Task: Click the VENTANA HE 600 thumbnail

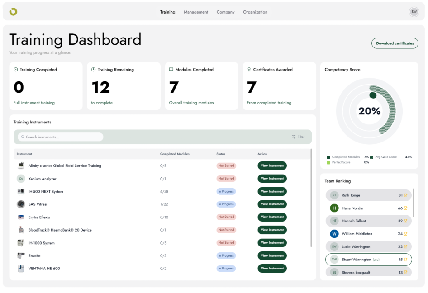Action: pos(21,269)
